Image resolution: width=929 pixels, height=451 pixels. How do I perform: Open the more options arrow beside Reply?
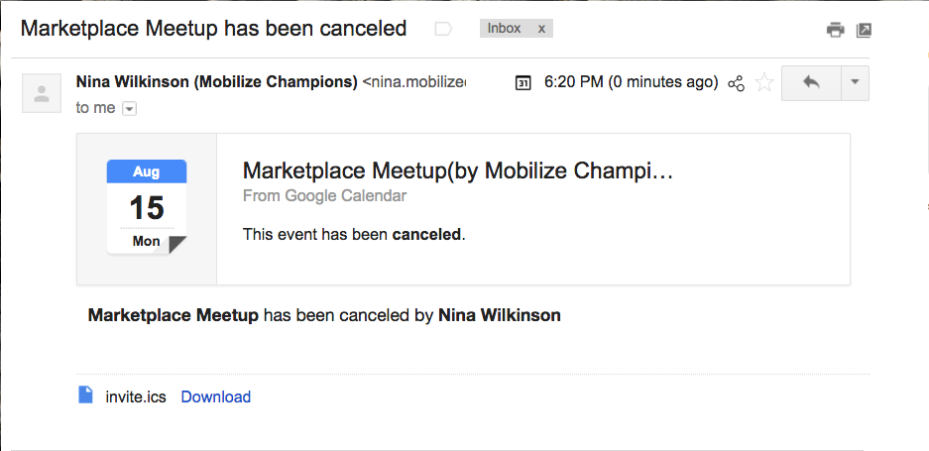[855, 83]
